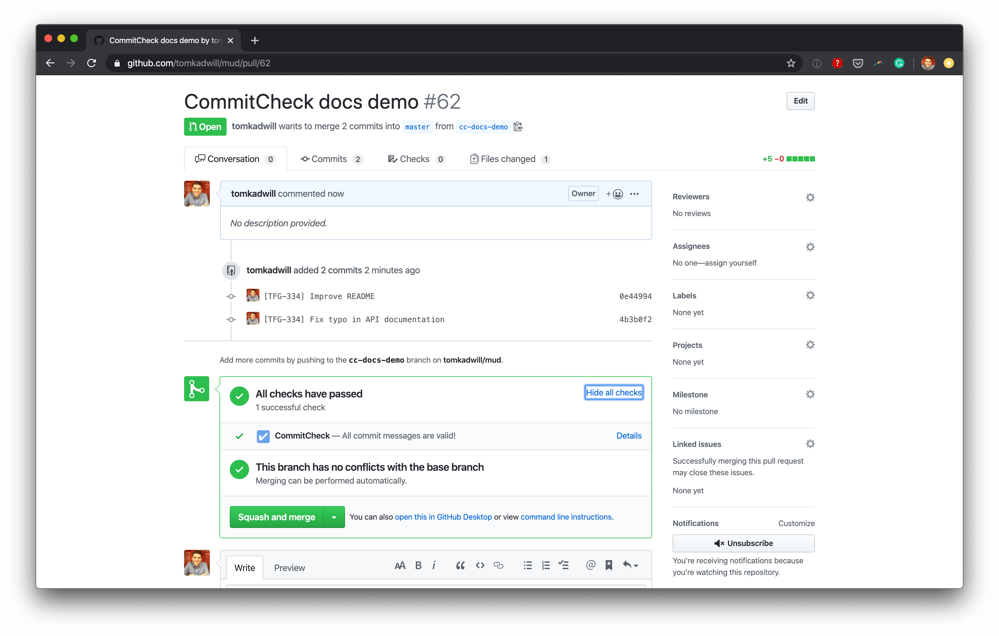The height and width of the screenshot is (636, 999).
Task: Mention a user with the @ icon
Action: coord(590,565)
